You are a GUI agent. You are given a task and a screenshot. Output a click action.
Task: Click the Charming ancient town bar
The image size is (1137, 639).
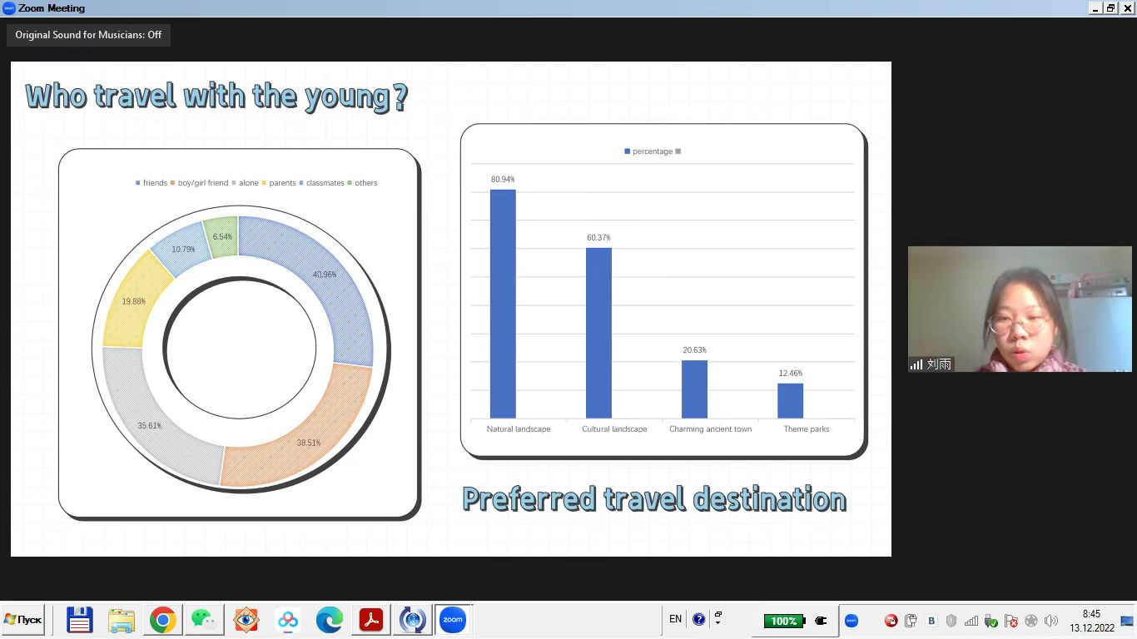click(x=694, y=389)
